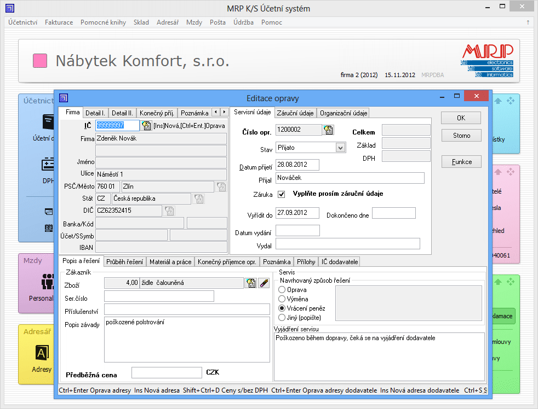Click the MRP logo in the main window
The image size is (538, 409).
(487, 61)
